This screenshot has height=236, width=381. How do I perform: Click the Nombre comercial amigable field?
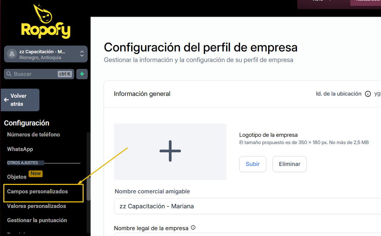(247, 206)
